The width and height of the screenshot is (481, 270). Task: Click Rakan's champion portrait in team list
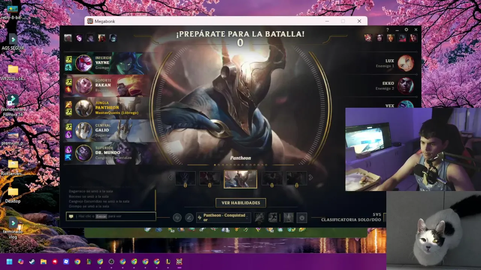pos(83,85)
